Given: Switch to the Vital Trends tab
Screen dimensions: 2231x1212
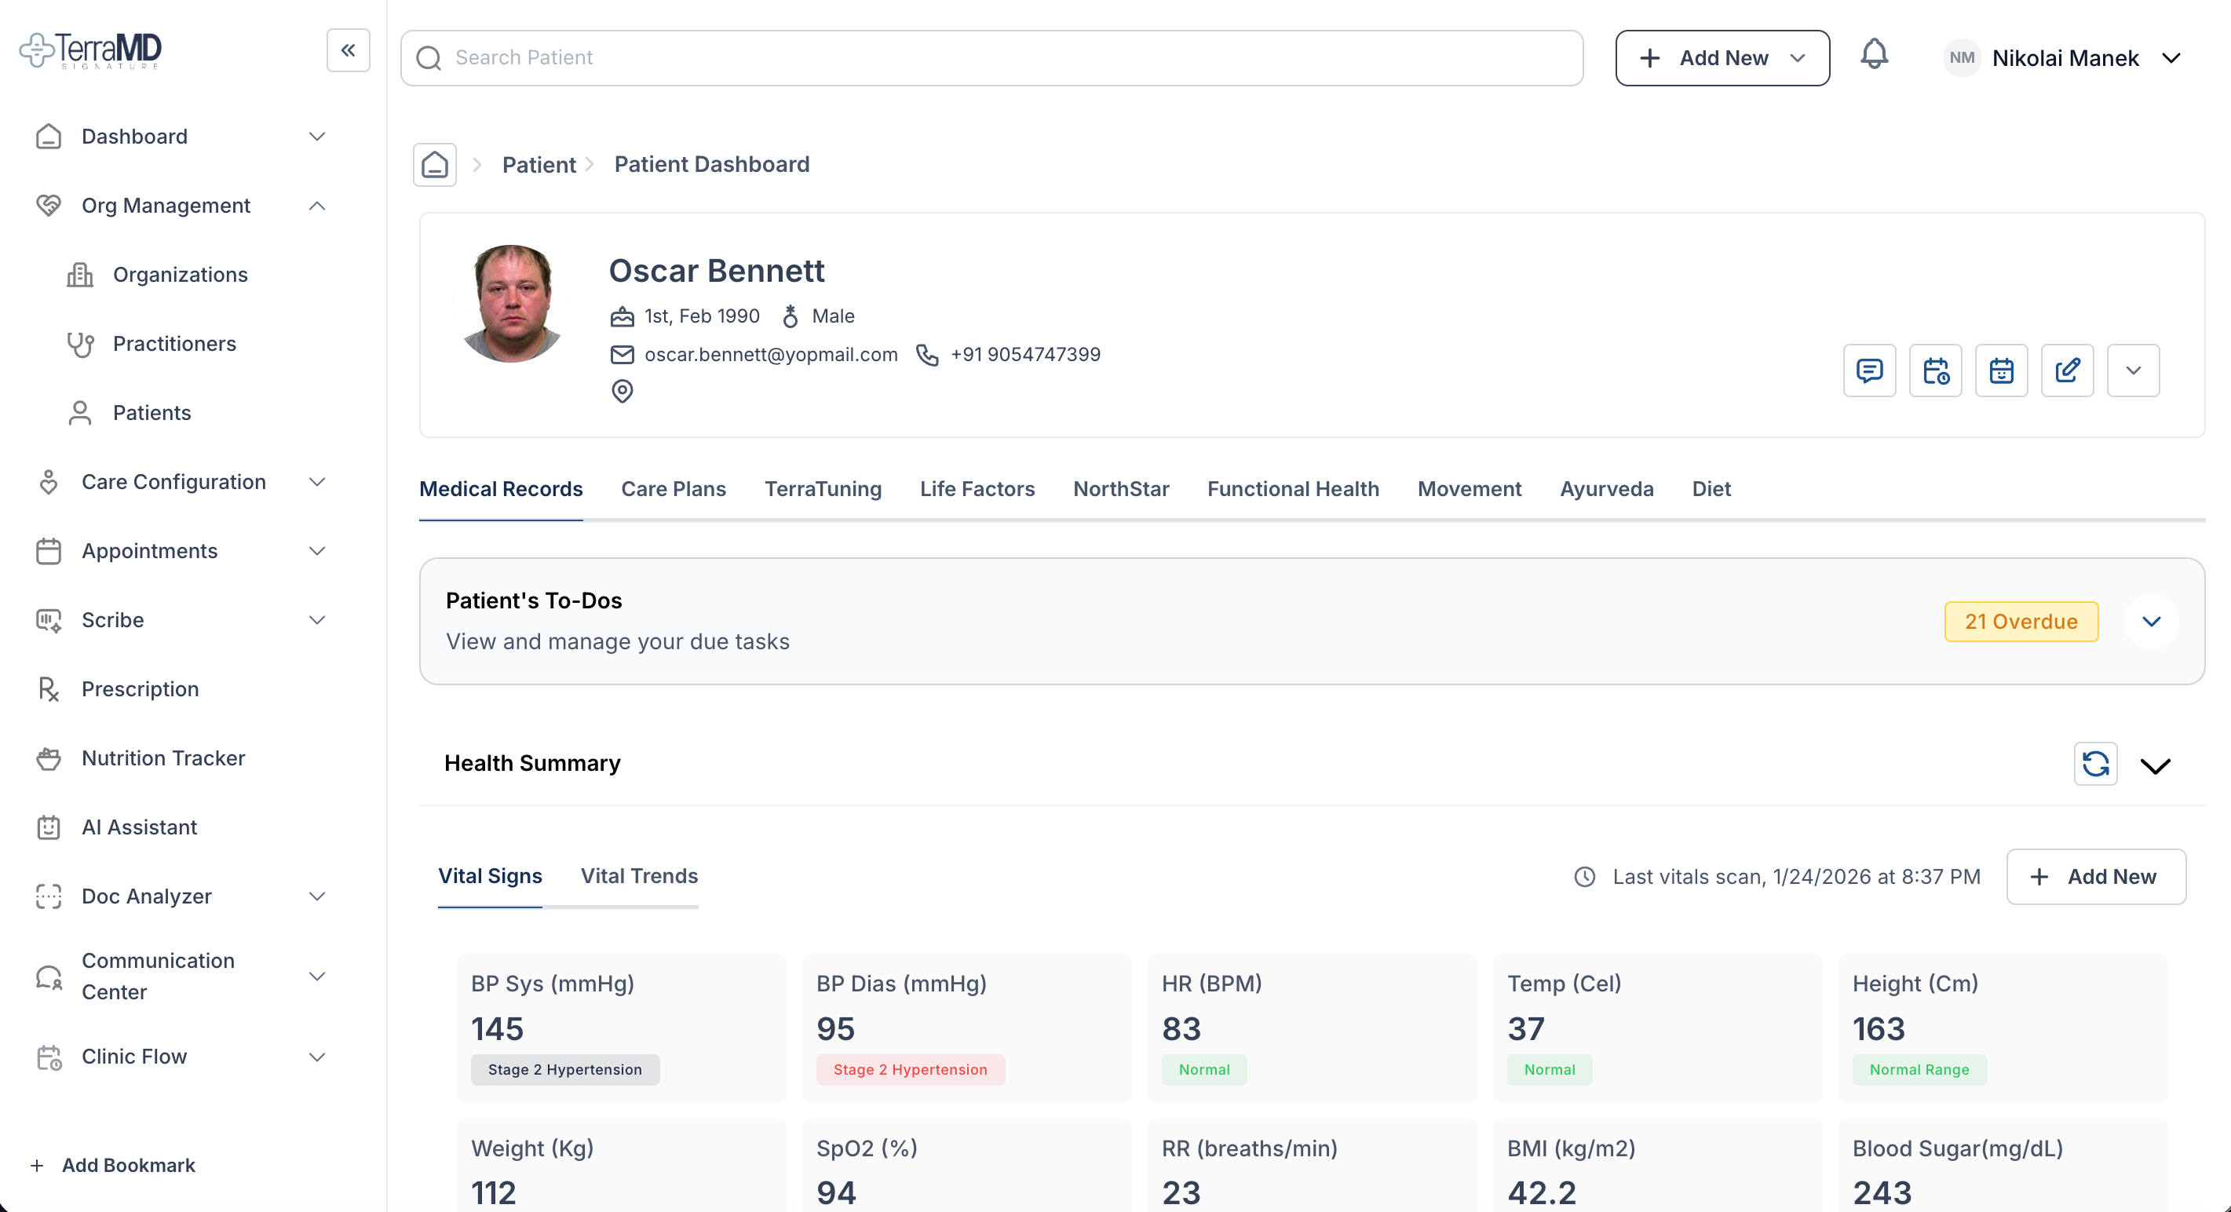Looking at the screenshot, I should (638, 876).
